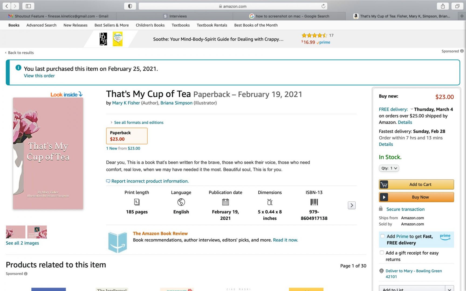The image size is (466, 291).
Task: Open the Add to List dropdown arrow
Action: 449,289
